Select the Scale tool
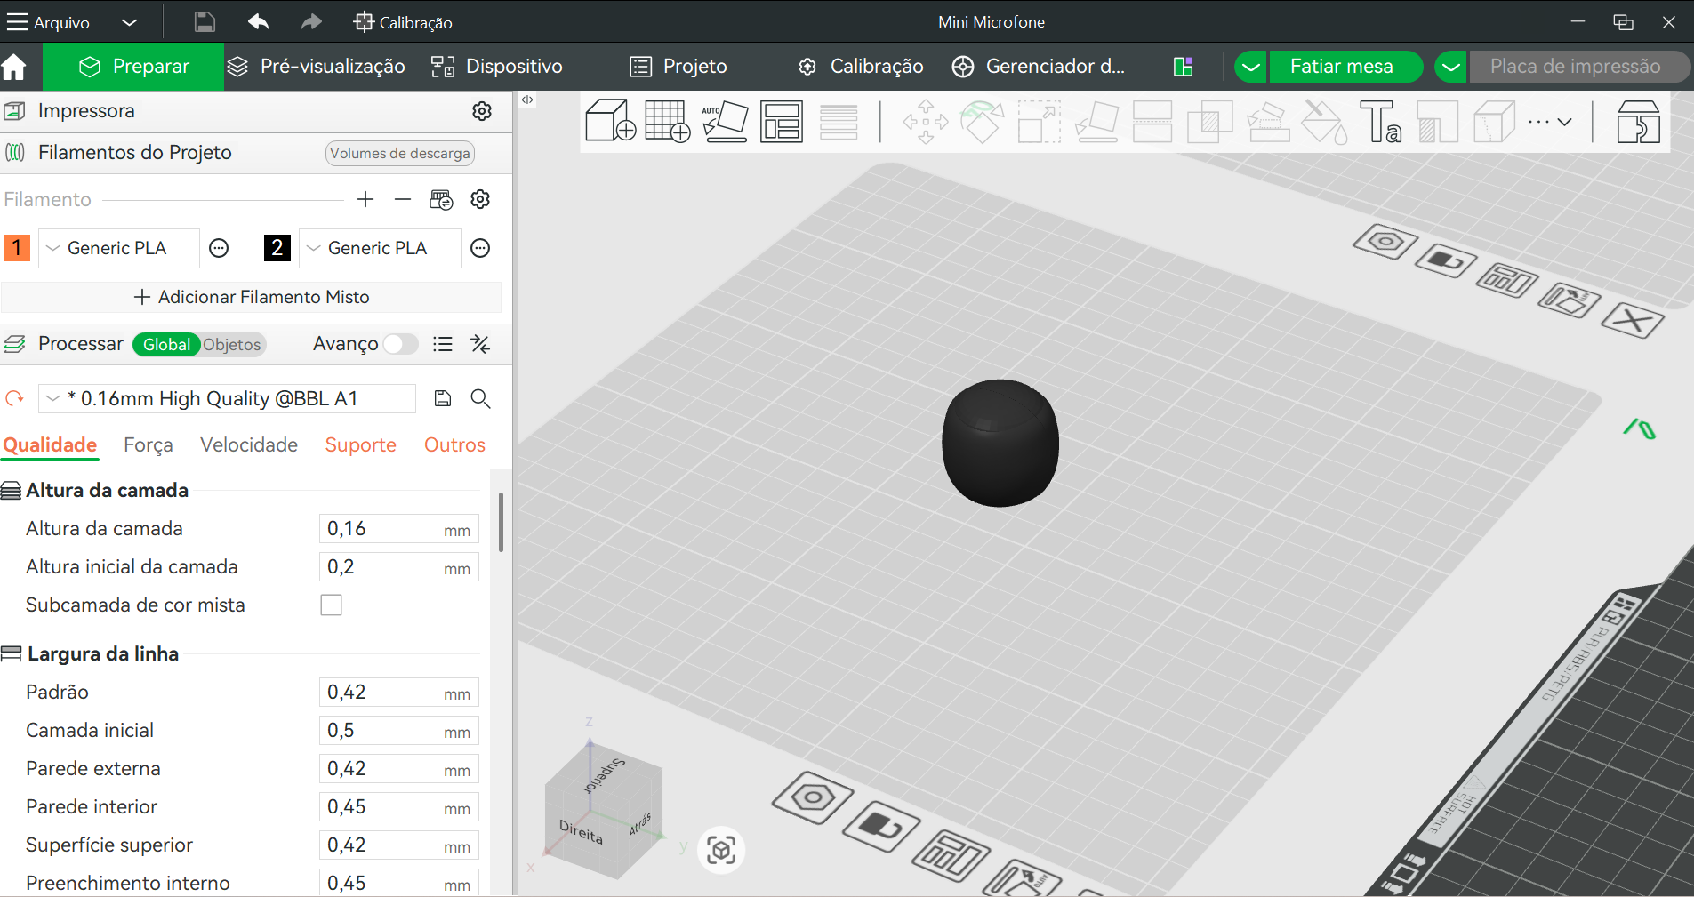The height and width of the screenshot is (897, 1694). [x=1040, y=122]
